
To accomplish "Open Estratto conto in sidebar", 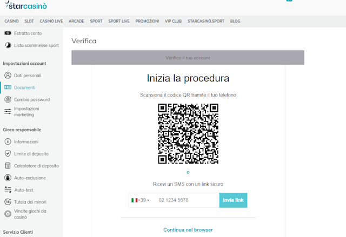I will point(28,33).
